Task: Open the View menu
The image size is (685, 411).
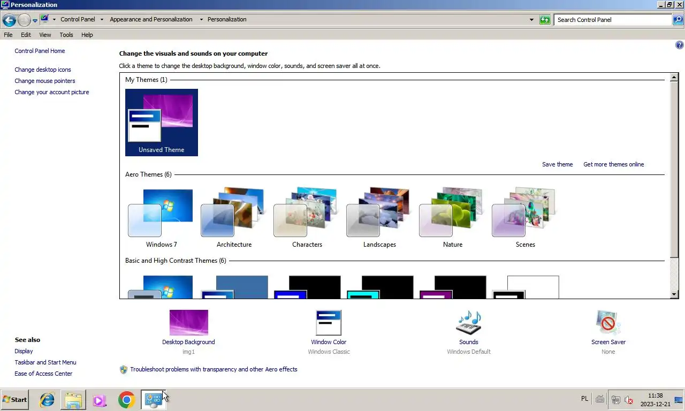Action: coord(45,35)
